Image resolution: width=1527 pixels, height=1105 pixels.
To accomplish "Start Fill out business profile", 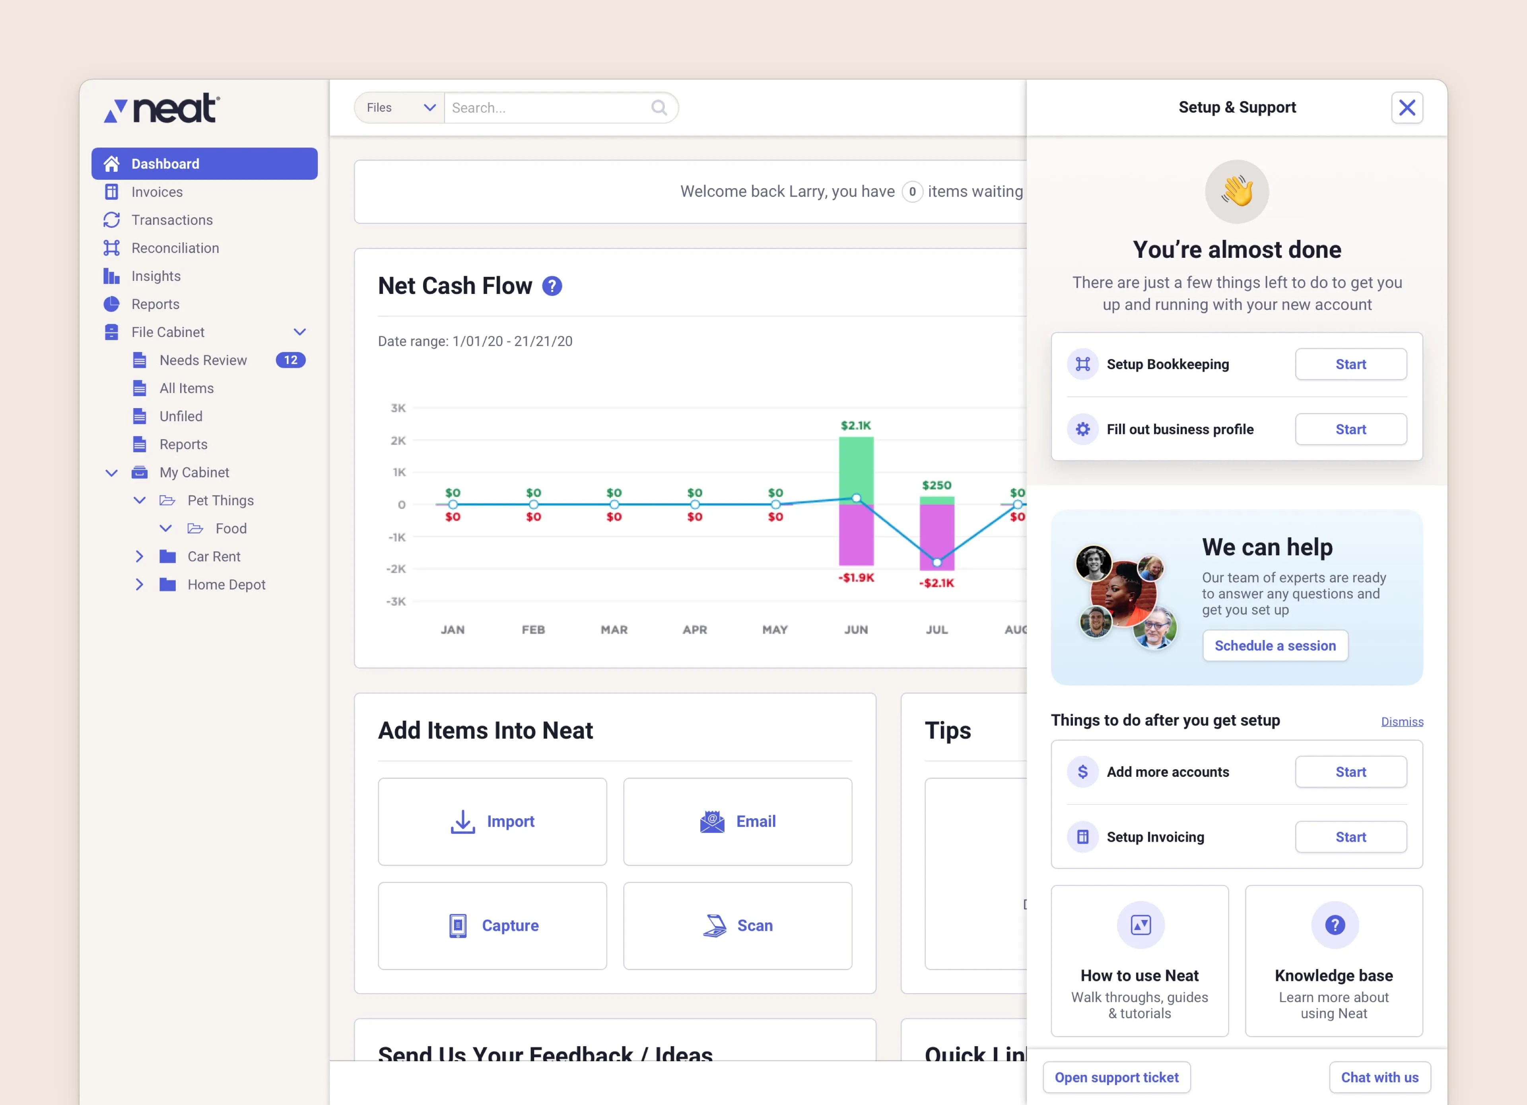I will point(1350,430).
